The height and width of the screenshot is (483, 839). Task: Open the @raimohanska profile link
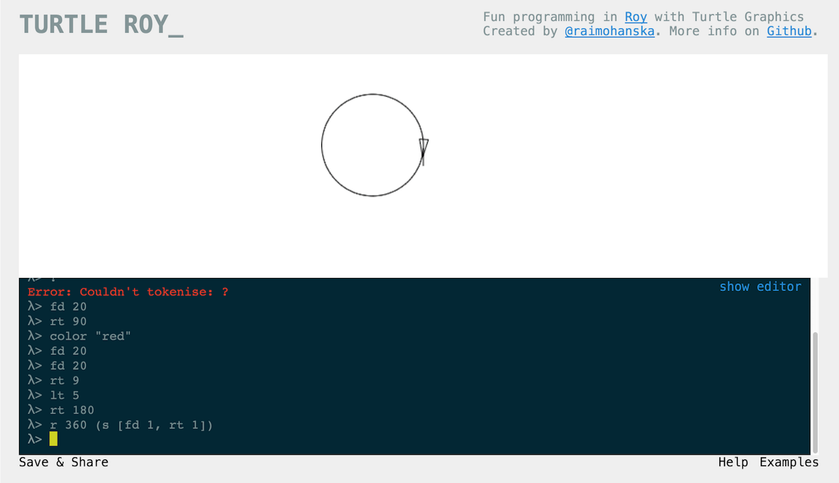coord(609,31)
